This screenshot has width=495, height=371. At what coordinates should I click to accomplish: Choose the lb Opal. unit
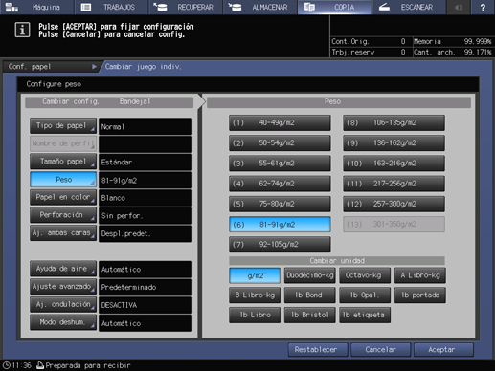365,295
